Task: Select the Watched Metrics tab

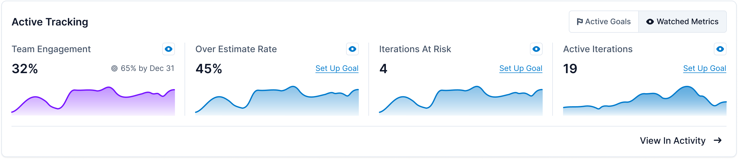Action: [683, 22]
